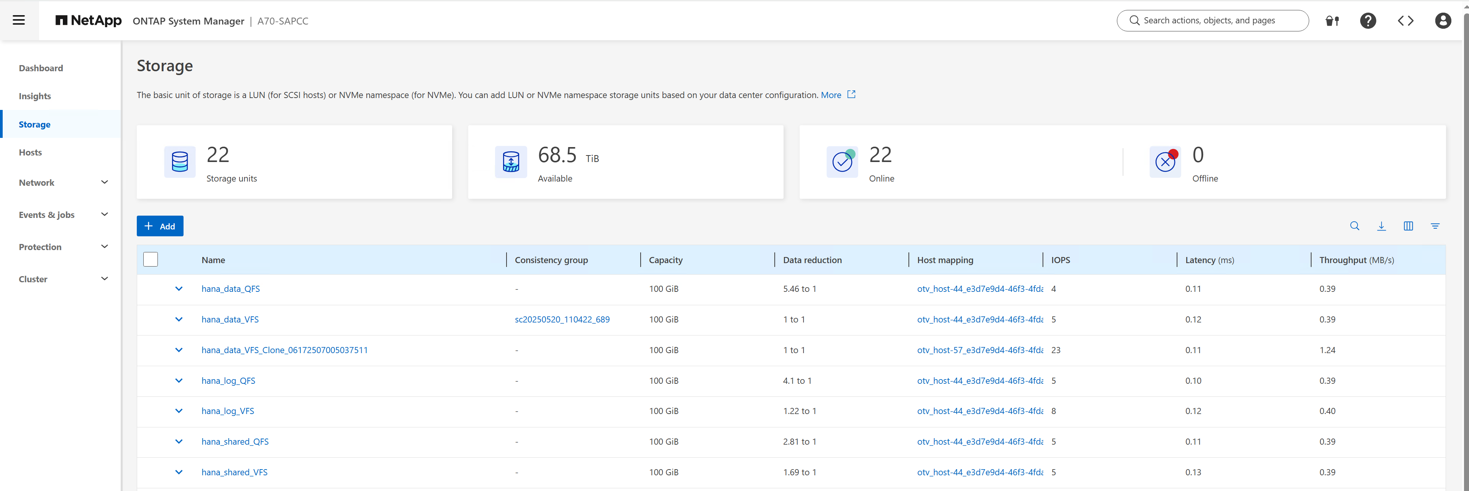1469x491 pixels.
Task: Click the notifications icon beside search
Action: (x=1331, y=21)
